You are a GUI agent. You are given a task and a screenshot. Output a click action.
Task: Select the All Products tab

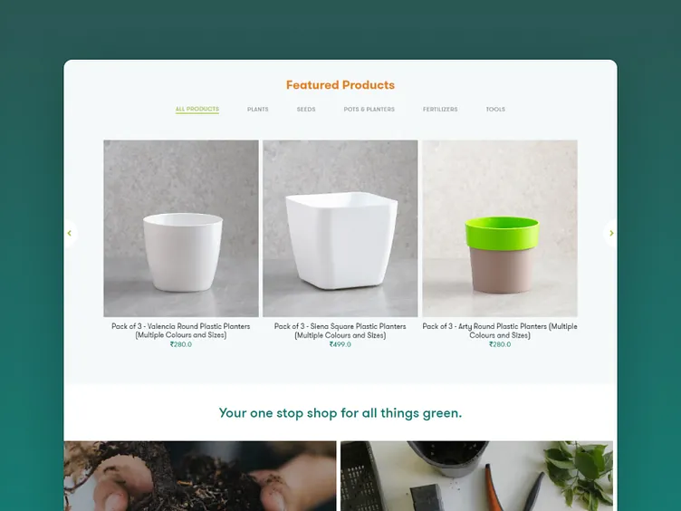coord(197,109)
